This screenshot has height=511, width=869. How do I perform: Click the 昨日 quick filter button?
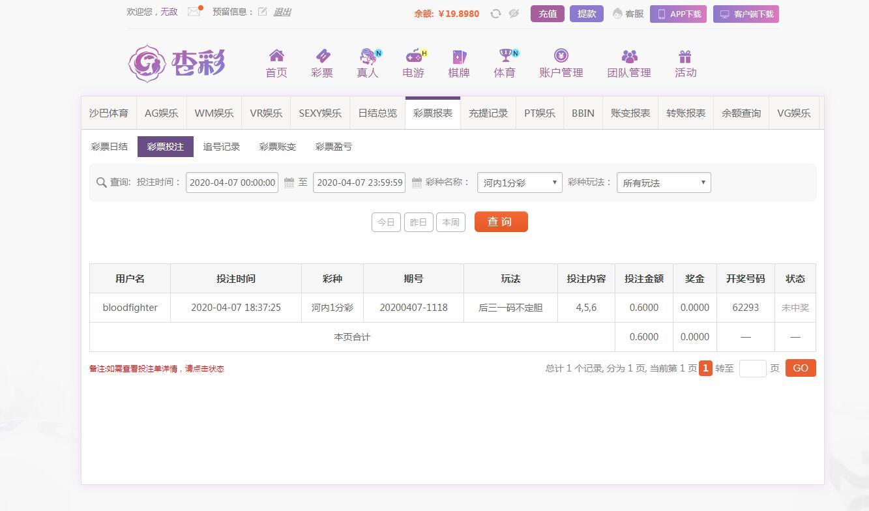[x=419, y=222]
